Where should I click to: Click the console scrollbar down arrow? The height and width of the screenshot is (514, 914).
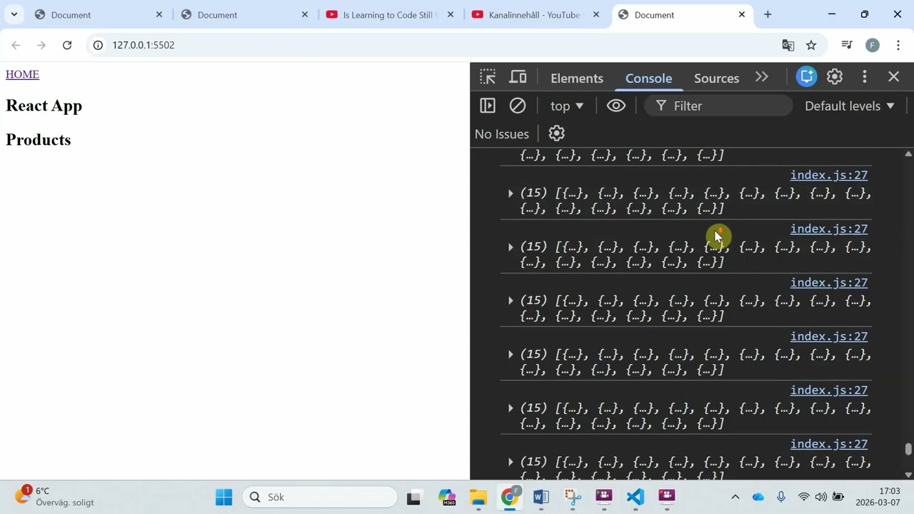point(908,474)
